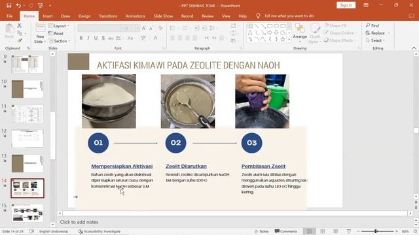
Task: Pick the star shape in shapes gallery
Action: 283,39
